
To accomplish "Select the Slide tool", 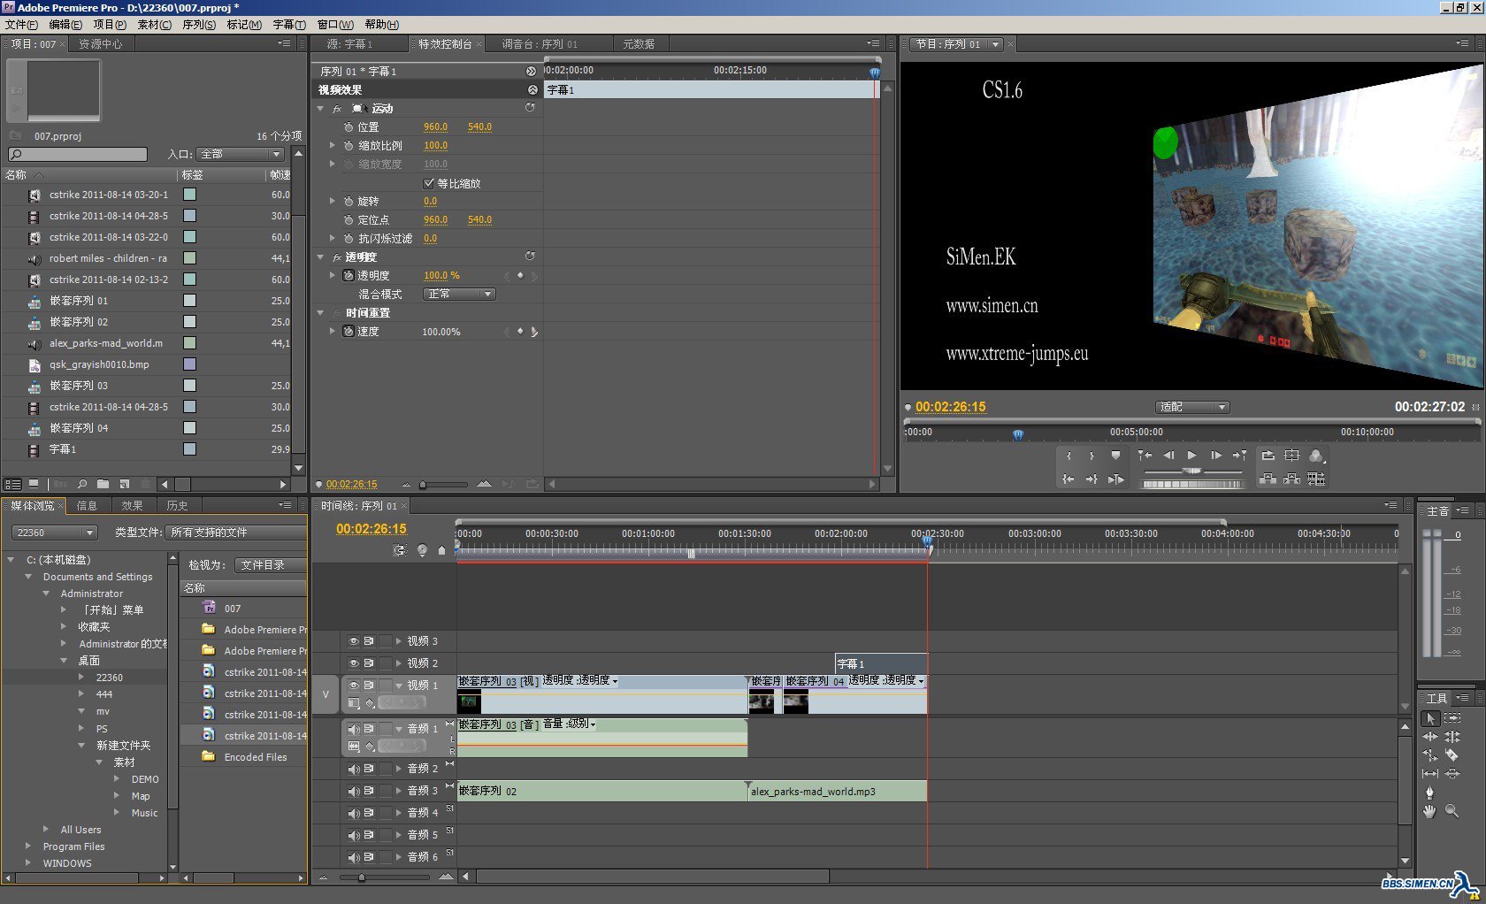I will (1452, 774).
